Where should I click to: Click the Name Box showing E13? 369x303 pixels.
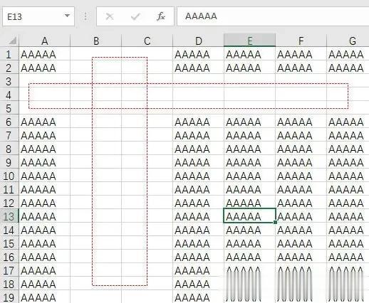[38, 16]
